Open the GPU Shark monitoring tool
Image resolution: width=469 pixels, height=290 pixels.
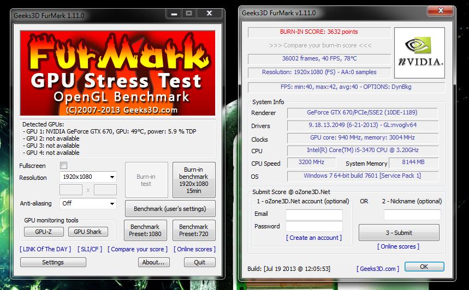pos(88,232)
